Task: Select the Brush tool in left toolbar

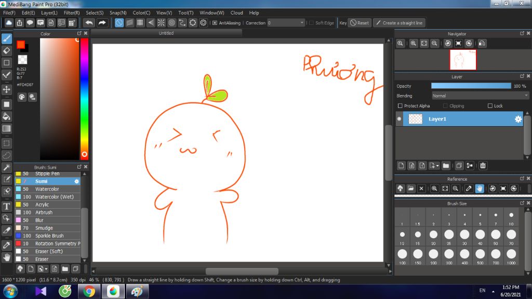Action: tap(6, 38)
